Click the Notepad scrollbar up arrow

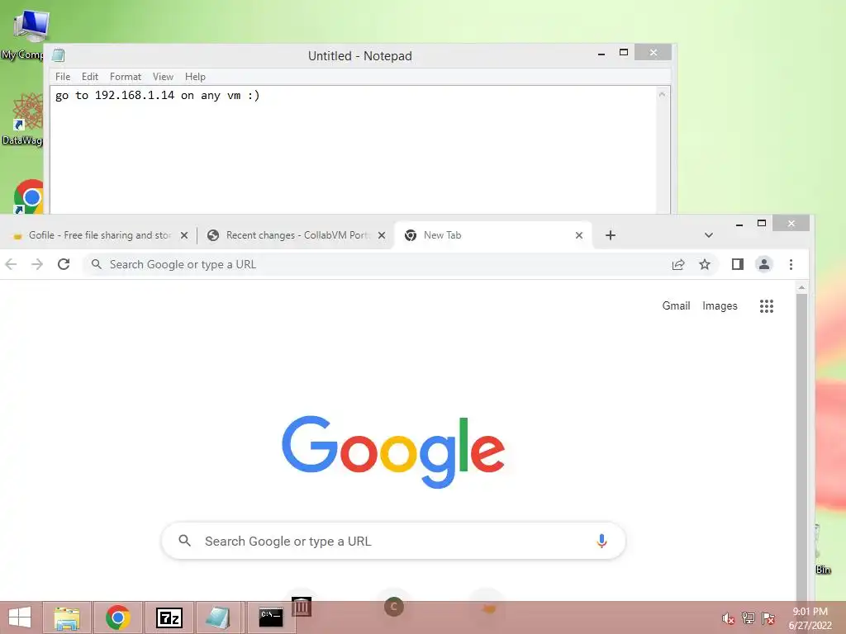click(663, 94)
